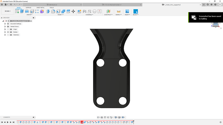Select the Offset Face tool
The image size is (223, 125).
pyautogui.click(x=68, y=11)
